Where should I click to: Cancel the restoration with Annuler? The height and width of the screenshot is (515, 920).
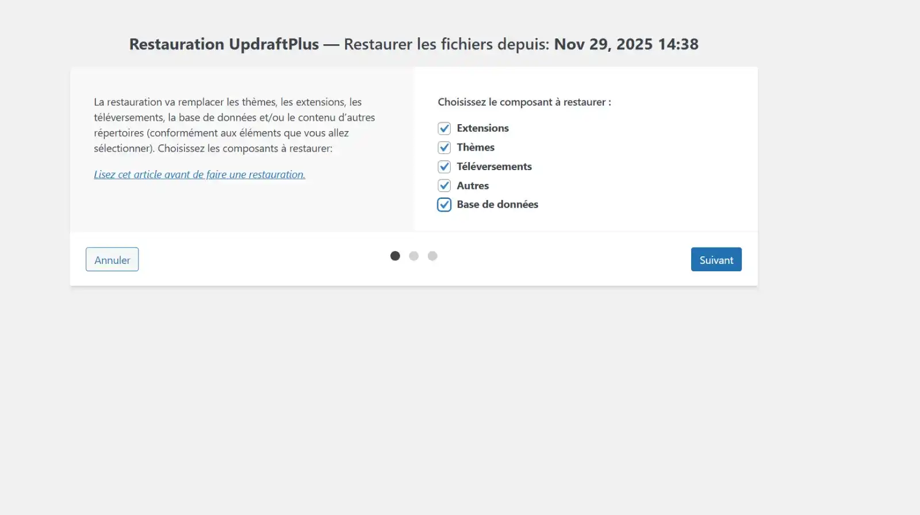(x=112, y=260)
